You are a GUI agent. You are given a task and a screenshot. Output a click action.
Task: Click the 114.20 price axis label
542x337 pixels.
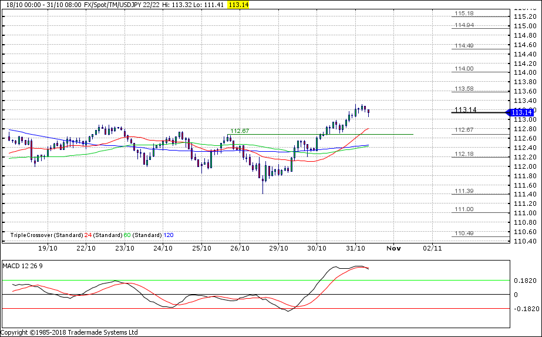pyautogui.click(x=525, y=64)
